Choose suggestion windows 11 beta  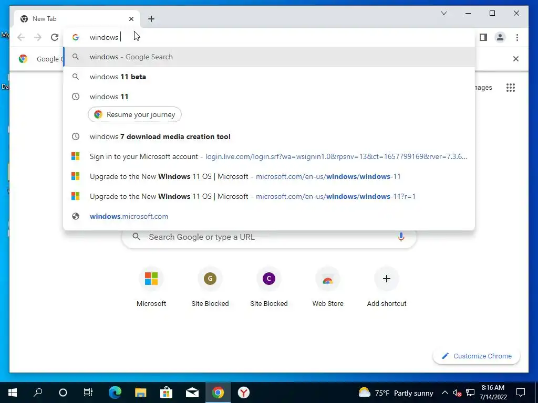coord(269,77)
